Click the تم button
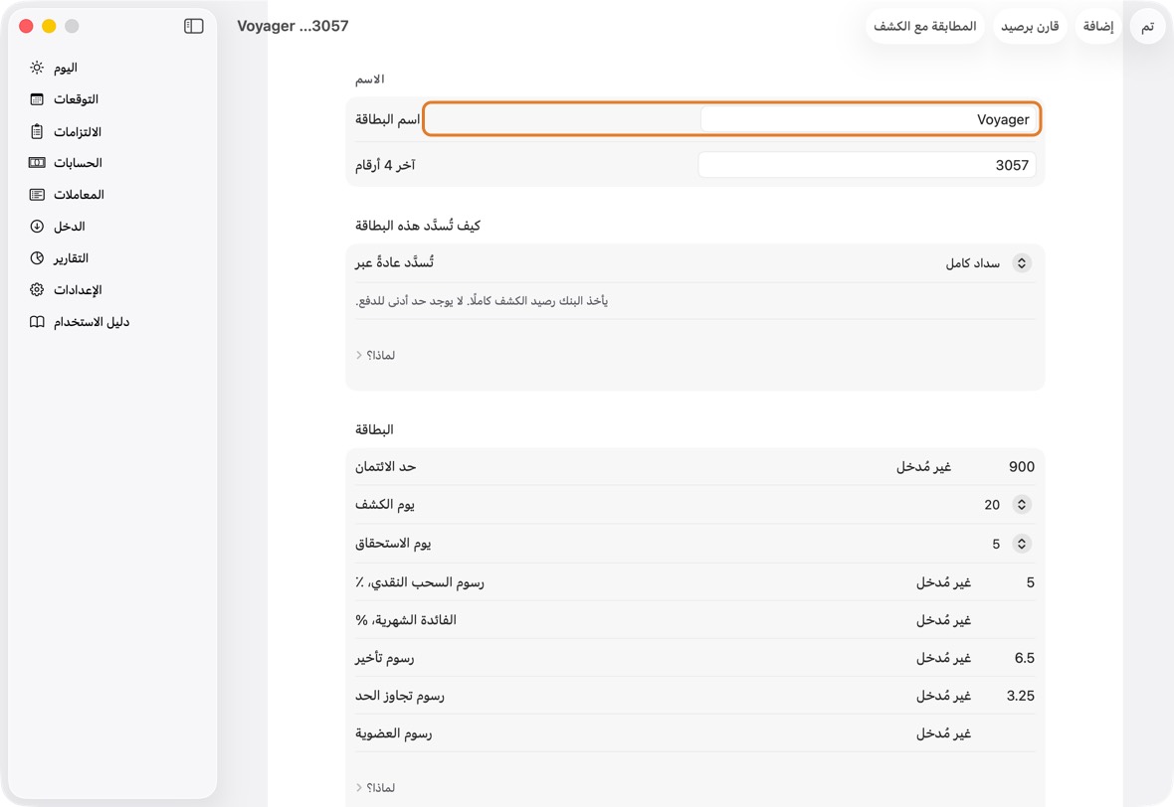The height and width of the screenshot is (807, 1174). 1147,26
